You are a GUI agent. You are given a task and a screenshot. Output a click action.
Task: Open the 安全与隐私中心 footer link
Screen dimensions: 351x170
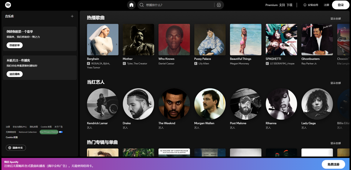[20, 127]
